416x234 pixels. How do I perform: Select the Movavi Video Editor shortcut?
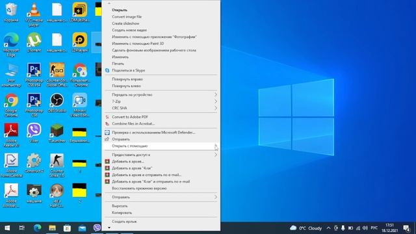coord(79,105)
